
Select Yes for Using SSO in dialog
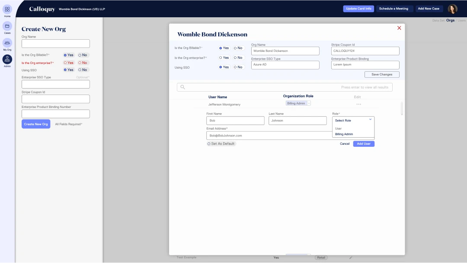coord(224,67)
